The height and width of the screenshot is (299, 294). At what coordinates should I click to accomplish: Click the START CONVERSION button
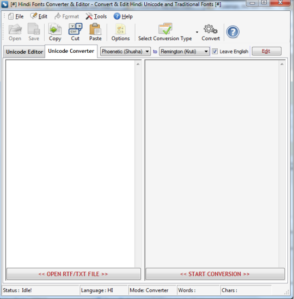click(215, 274)
